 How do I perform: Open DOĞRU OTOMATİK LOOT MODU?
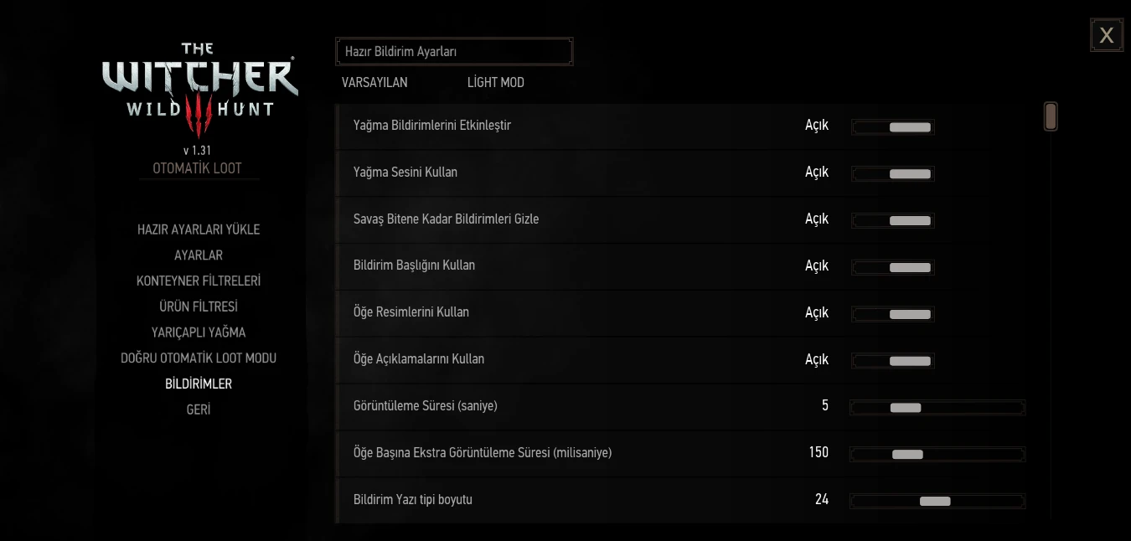199,358
